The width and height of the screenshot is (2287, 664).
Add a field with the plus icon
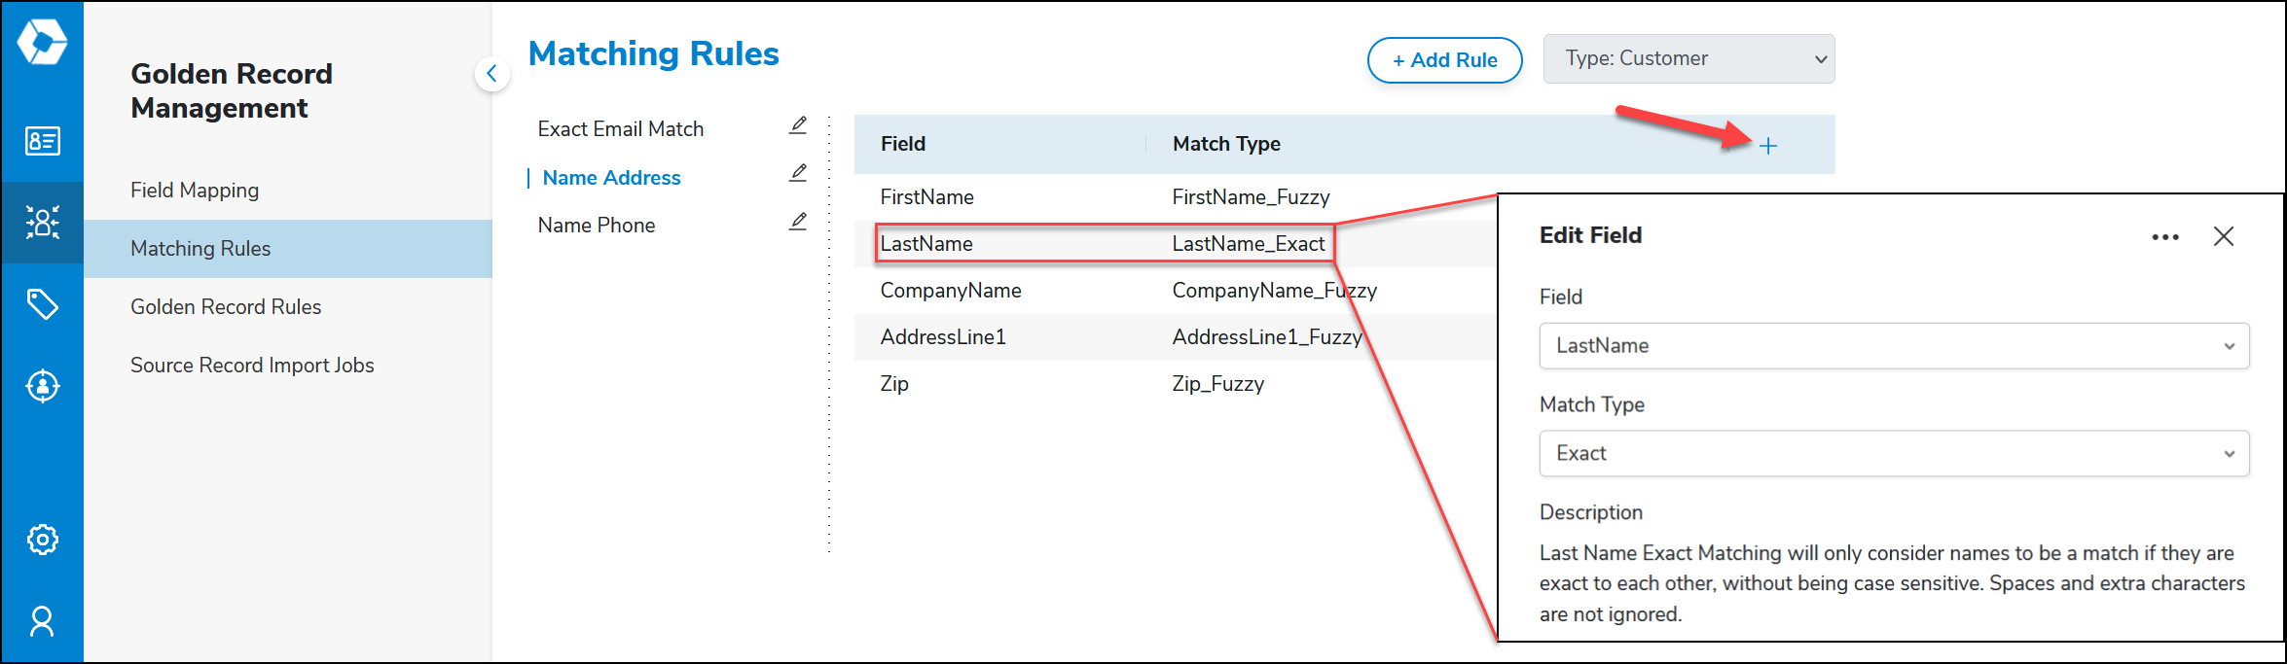pos(1768,146)
